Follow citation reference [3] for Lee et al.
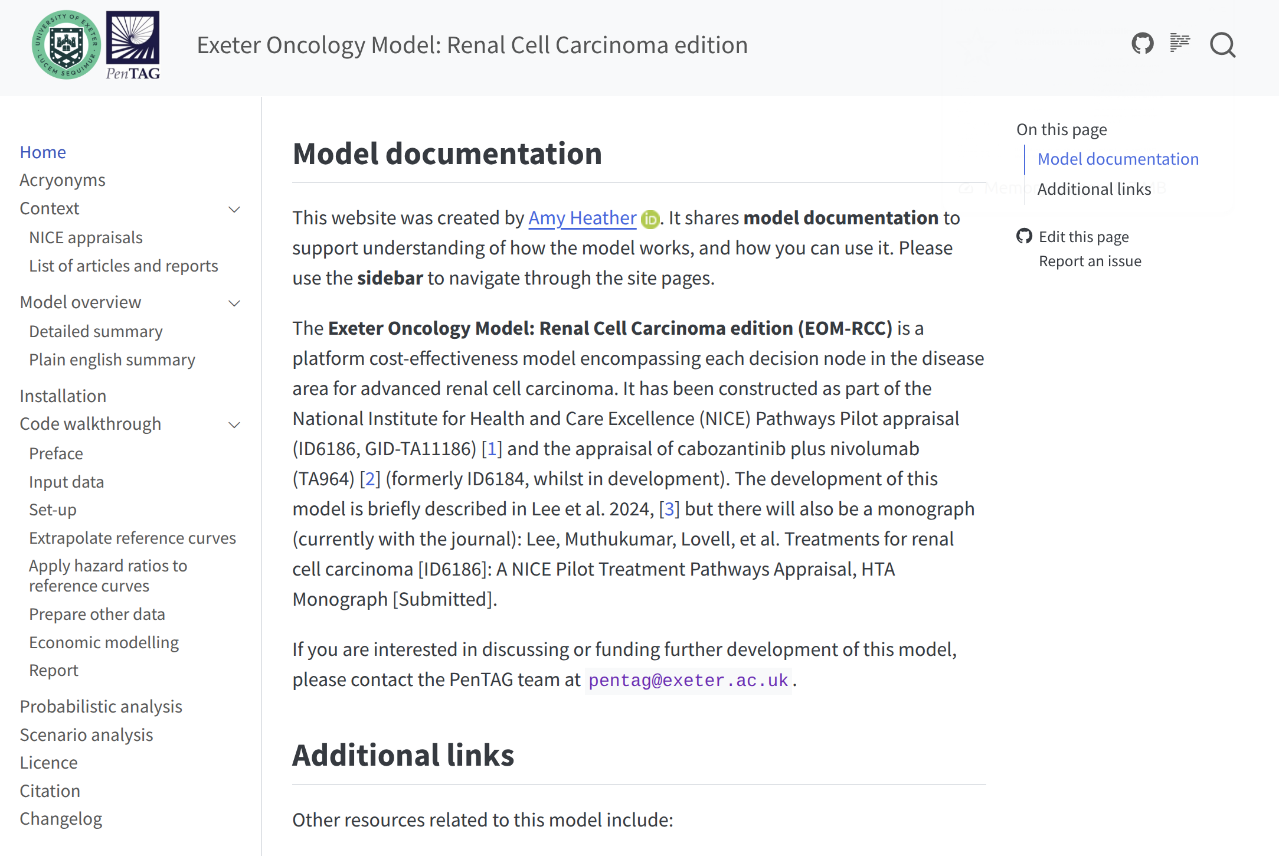The width and height of the screenshot is (1279, 856). click(x=669, y=509)
